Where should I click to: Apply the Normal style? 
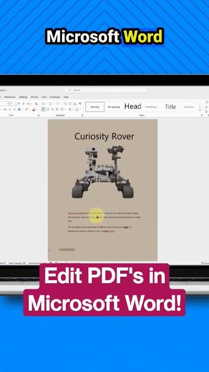(95, 107)
